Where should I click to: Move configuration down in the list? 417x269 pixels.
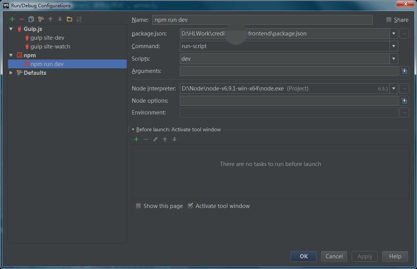click(60, 19)
